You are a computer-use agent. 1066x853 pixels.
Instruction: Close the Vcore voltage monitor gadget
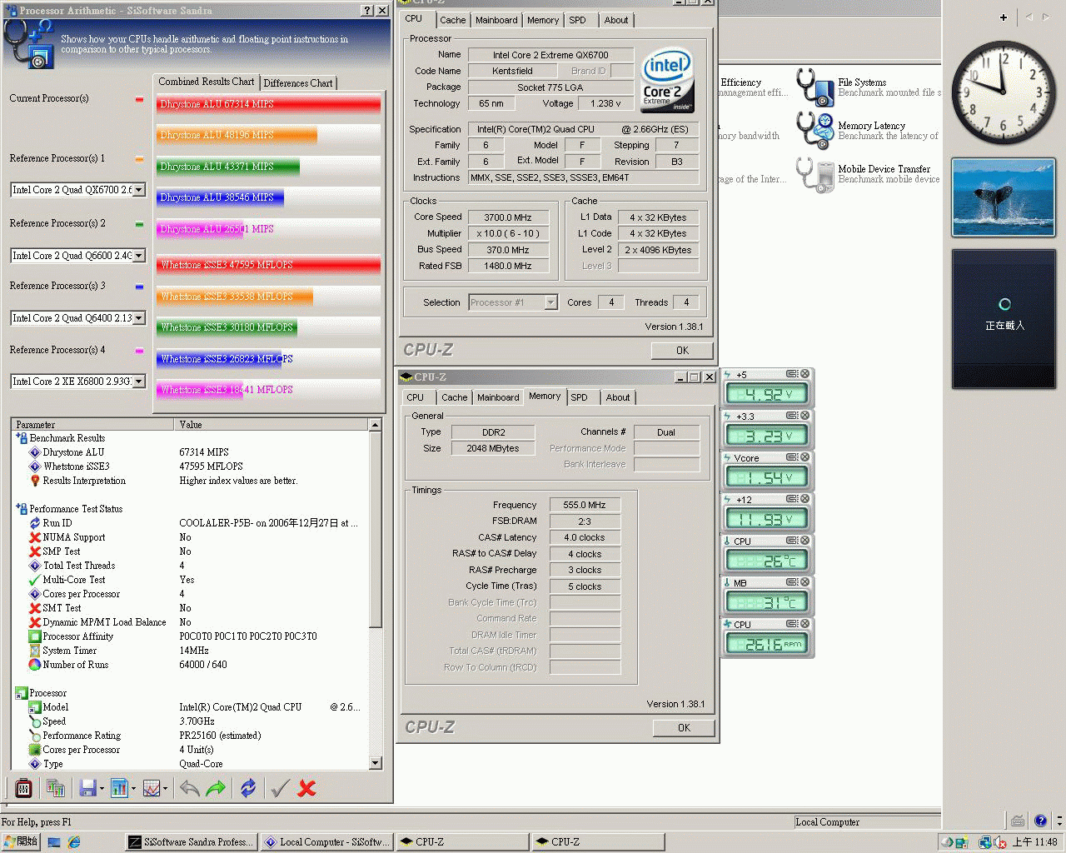[x=805, y=457]
